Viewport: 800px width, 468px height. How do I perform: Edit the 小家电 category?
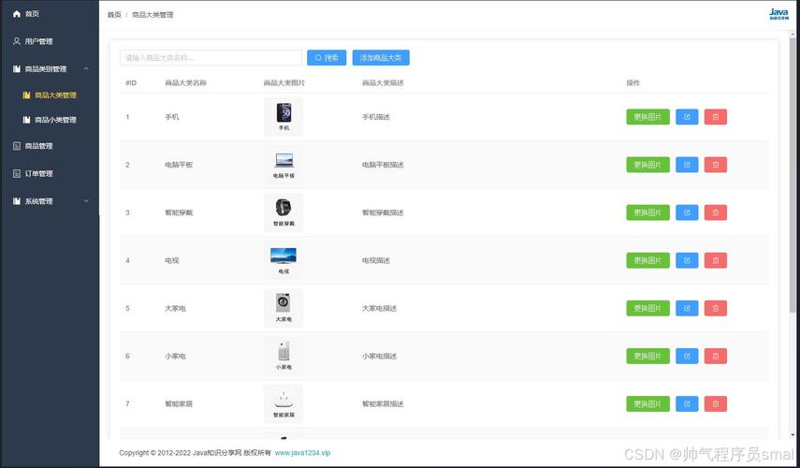[687, 357]
